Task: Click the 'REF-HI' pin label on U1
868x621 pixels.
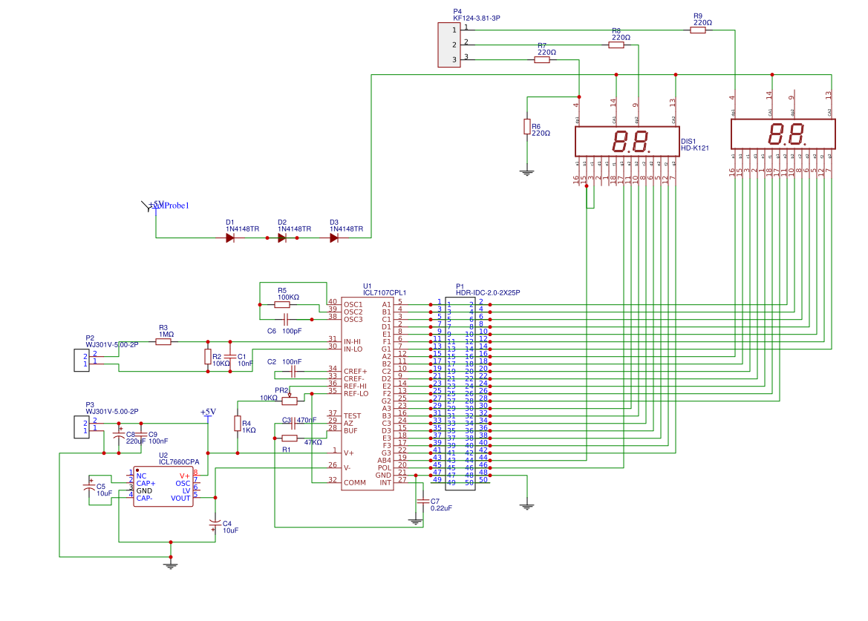Action: tap(356, 387)
